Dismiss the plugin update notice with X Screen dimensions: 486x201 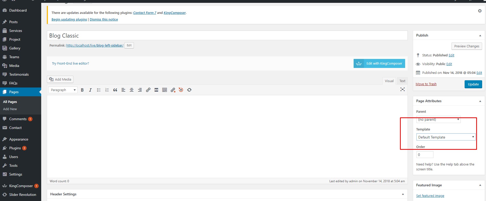click(x=480, y=11)
